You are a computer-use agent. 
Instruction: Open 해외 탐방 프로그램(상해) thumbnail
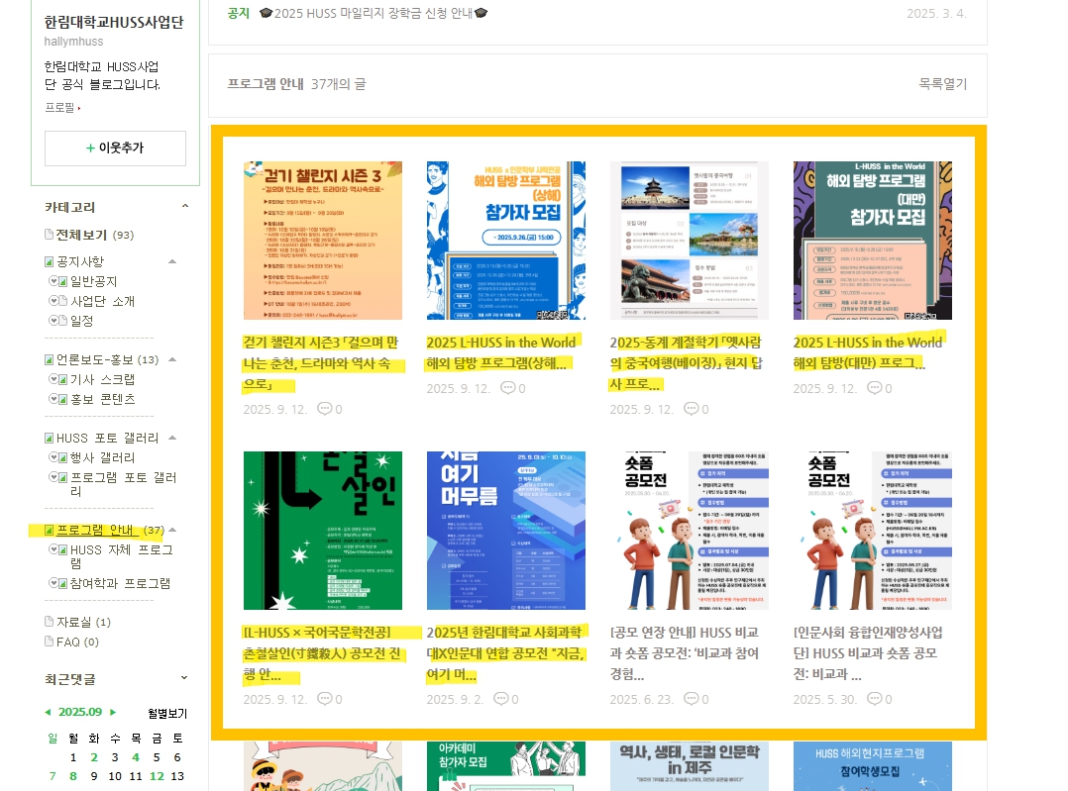(x=506, y=241)
